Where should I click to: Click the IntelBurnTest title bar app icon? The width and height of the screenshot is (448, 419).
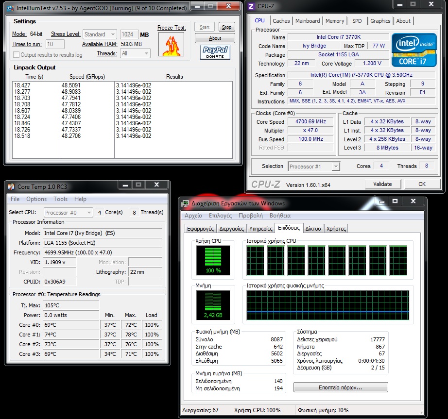[10, 8]
